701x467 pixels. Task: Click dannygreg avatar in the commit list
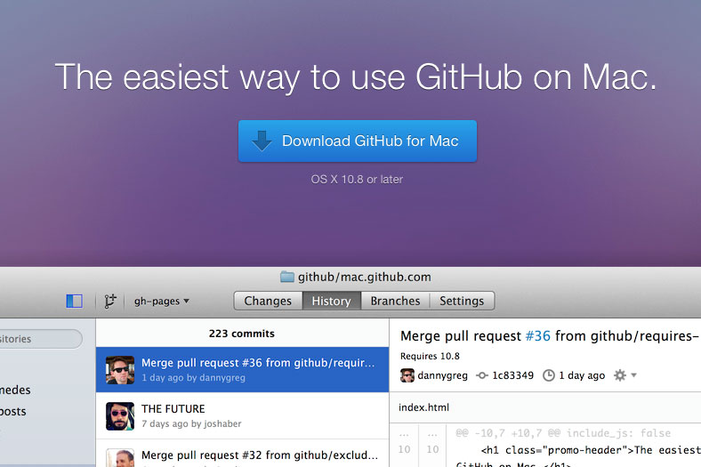pyautogui.click(x=120, y=370)
